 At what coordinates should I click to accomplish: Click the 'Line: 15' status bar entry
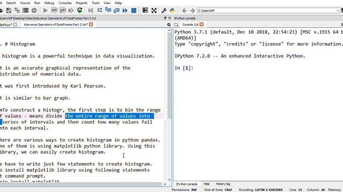pyautogui.click(x=296, y=190)
